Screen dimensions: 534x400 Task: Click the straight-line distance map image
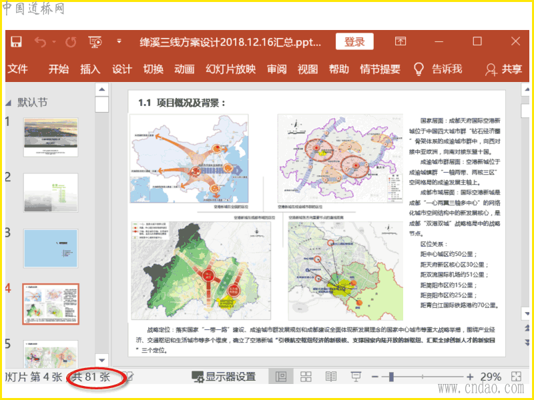point(345,271)
